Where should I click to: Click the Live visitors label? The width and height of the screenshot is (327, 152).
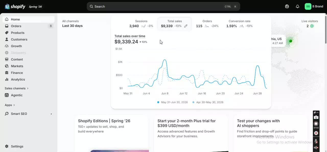tap(310, 21)
